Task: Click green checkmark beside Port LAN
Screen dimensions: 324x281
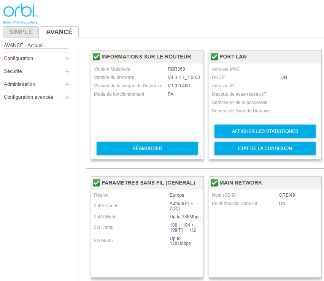Action: coord(214,57)
